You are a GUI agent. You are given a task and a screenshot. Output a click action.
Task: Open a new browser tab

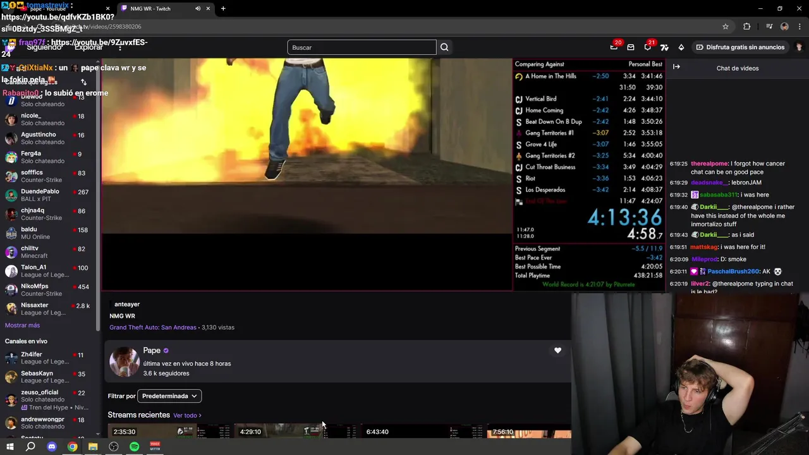coord(223,9)
